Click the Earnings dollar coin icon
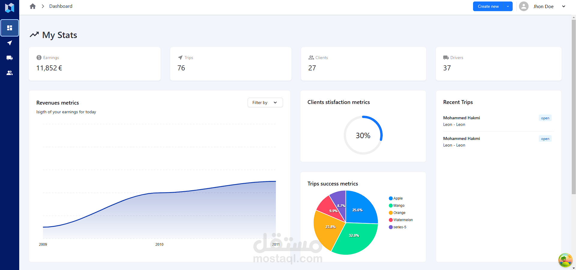576x270 pixels. (39, 58)
